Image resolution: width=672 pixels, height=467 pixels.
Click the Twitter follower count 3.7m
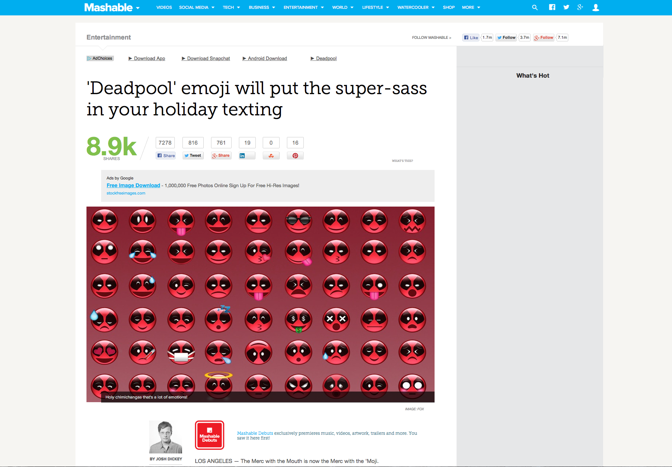pos(525,37)
